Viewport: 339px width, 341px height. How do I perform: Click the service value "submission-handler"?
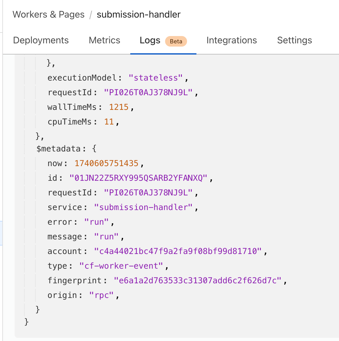tap(143, 207)
